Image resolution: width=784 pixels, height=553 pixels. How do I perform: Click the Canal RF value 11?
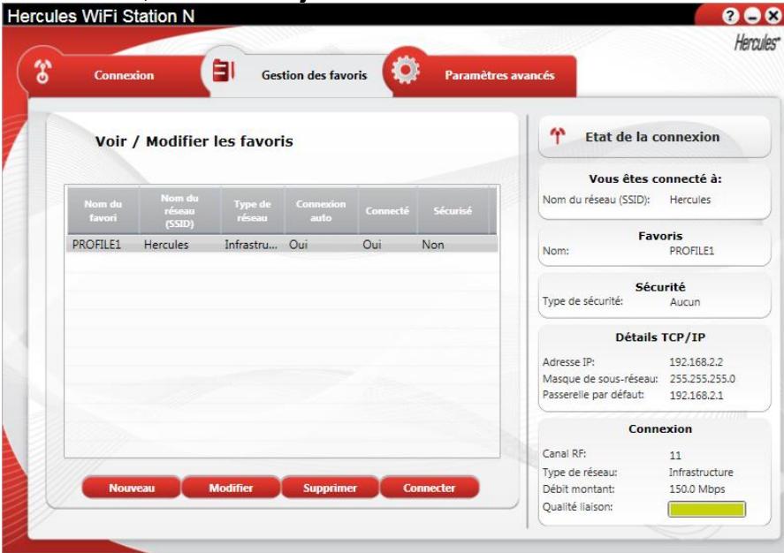[x=675, y=455]
